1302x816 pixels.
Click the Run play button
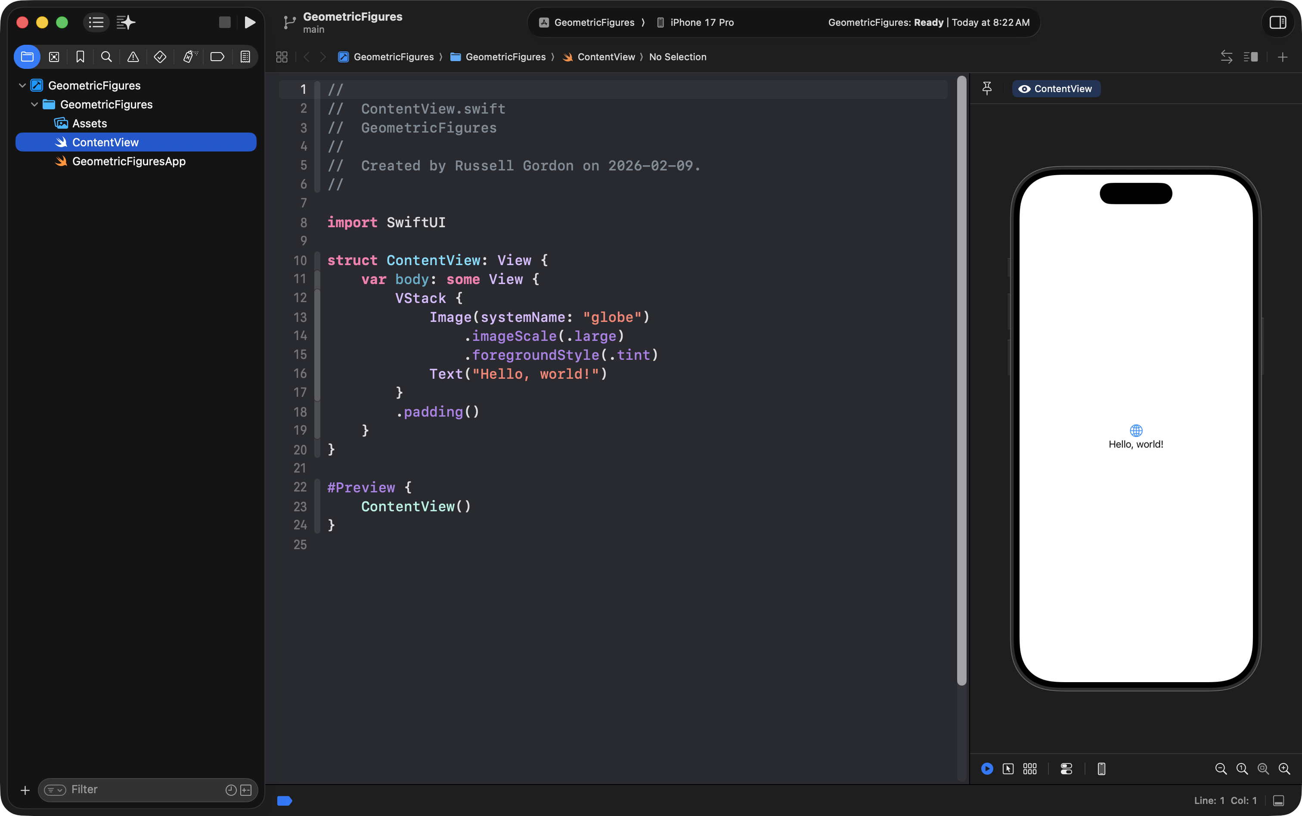[x=249, y=22]
